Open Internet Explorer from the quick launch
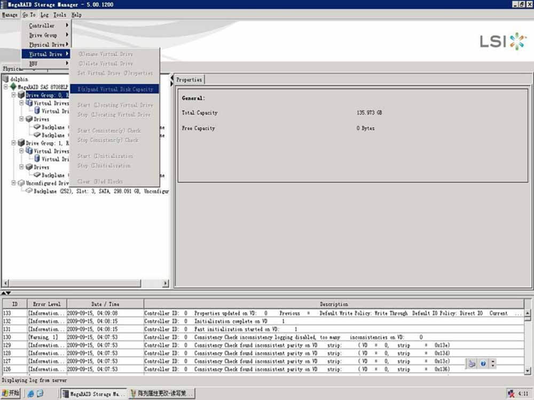 coord(30,394)
